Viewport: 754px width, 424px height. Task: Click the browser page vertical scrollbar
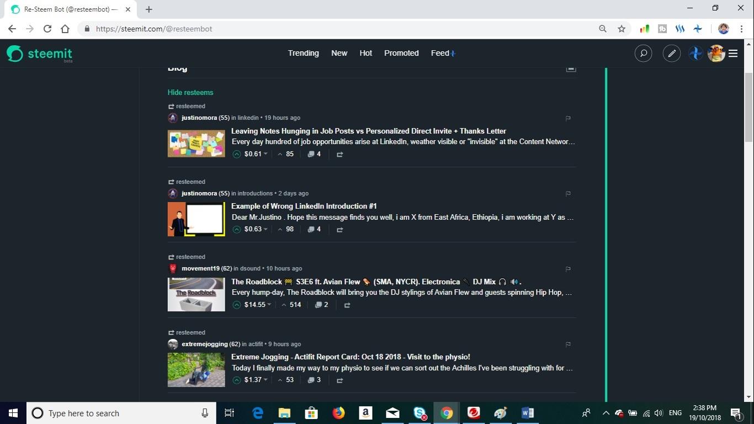click(x=749, y=108)
